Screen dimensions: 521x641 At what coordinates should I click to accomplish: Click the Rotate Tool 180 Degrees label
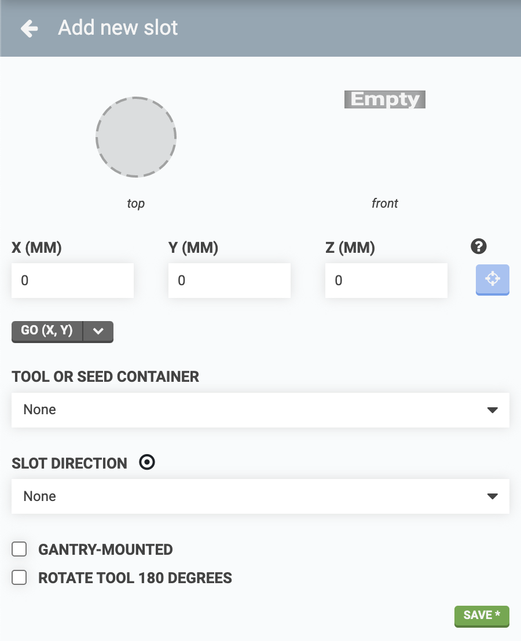click(x=135, y=578)
